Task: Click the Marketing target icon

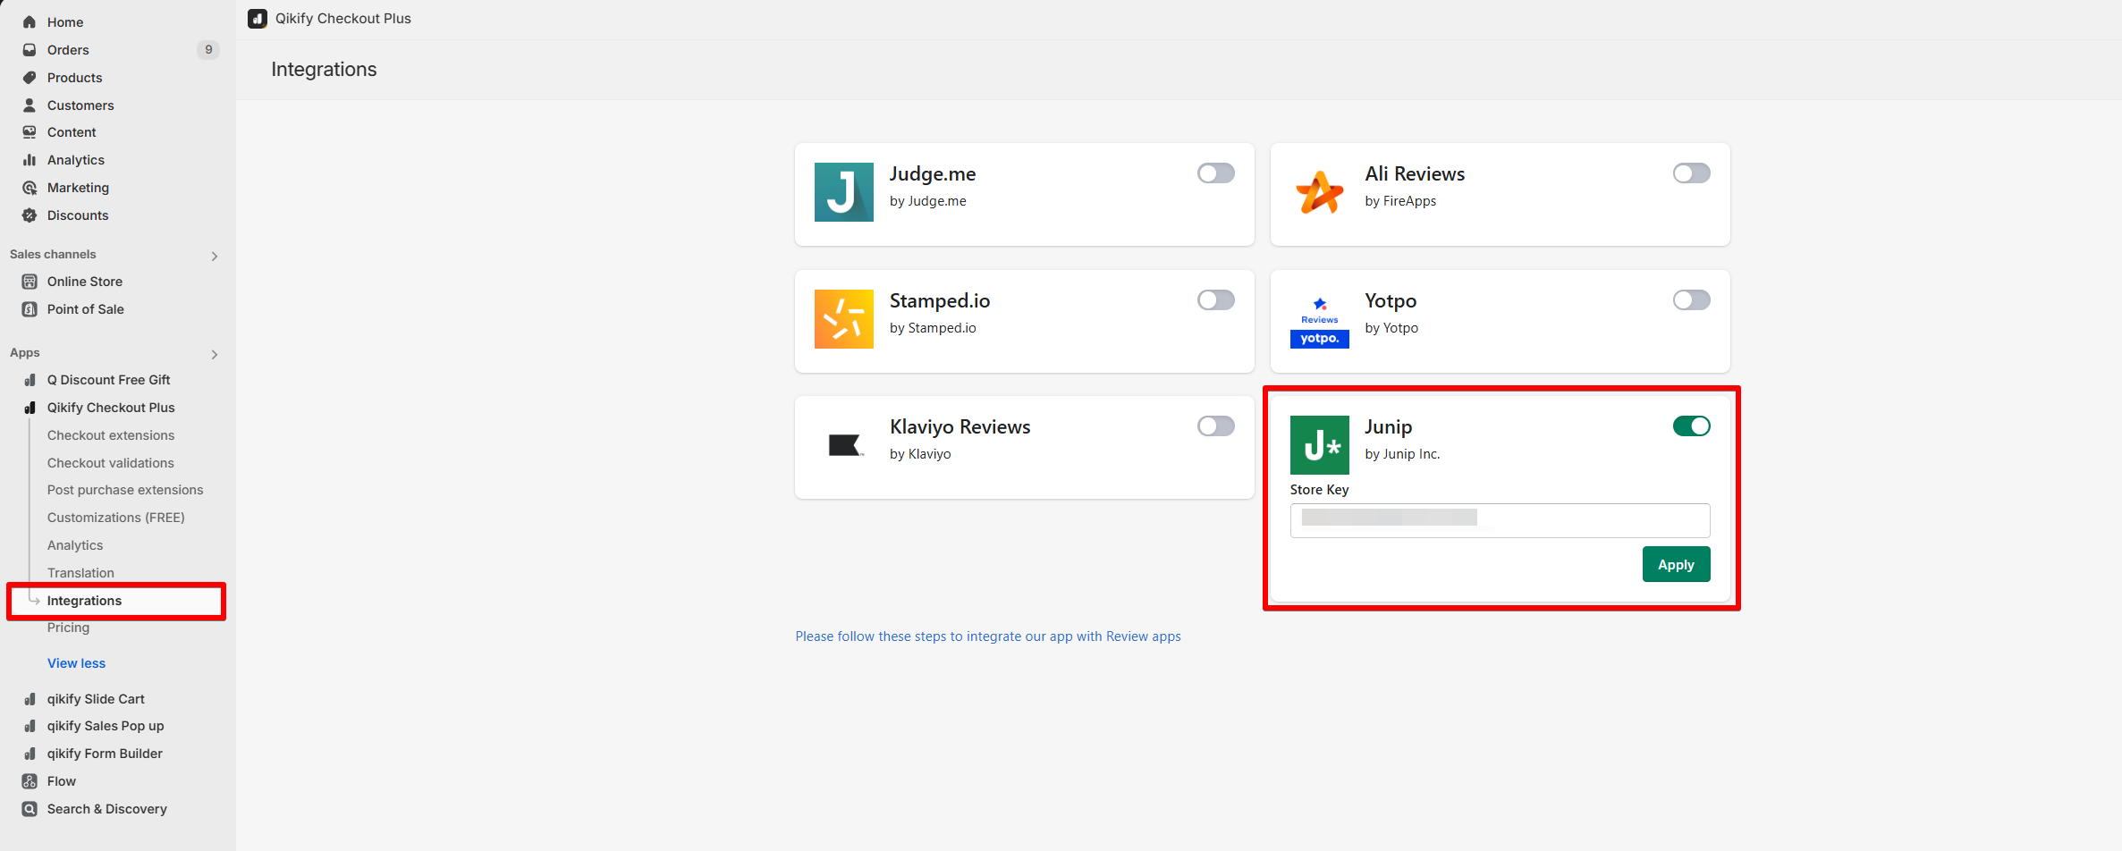Action: (30, 188)
